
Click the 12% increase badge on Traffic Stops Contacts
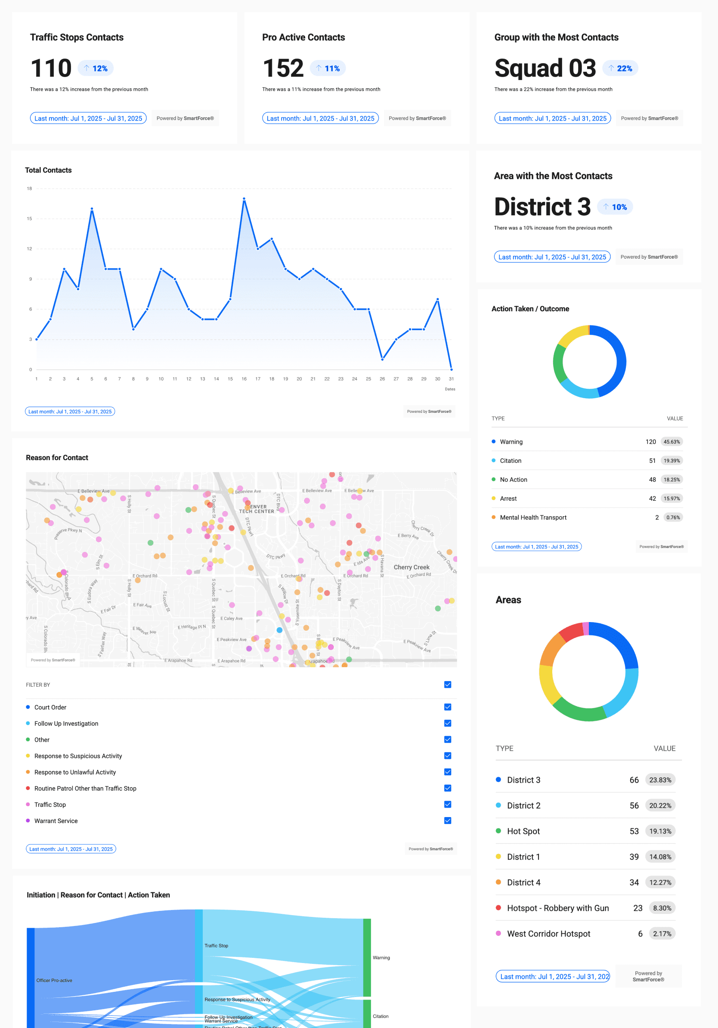[96, 68]
